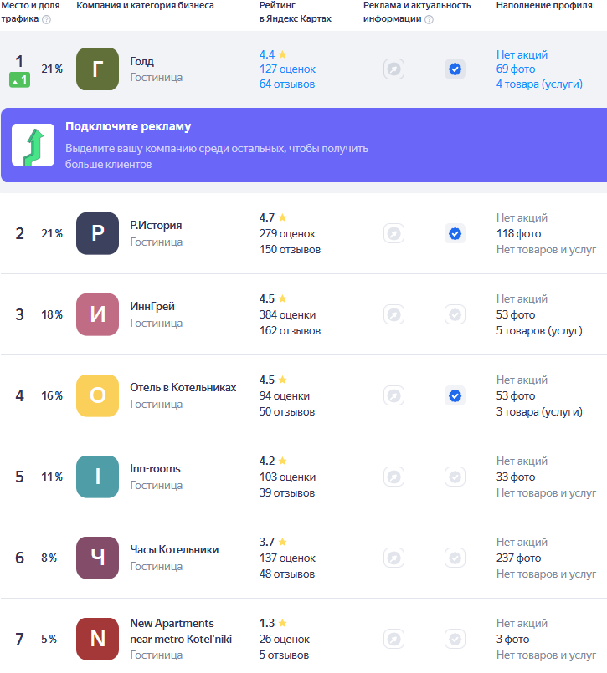Open the '4 товара (услуги)' link

(x=539, y=84)
